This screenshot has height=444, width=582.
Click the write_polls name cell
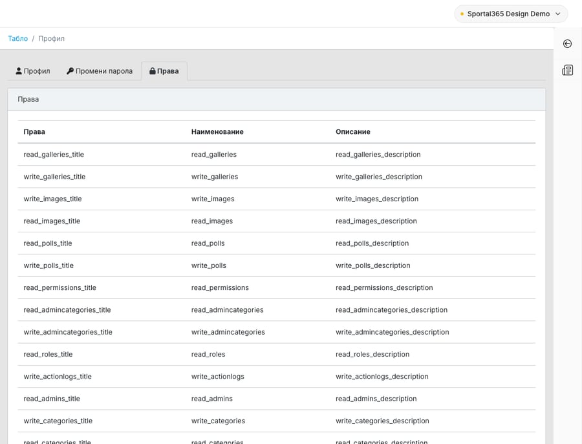coord(209,265)
